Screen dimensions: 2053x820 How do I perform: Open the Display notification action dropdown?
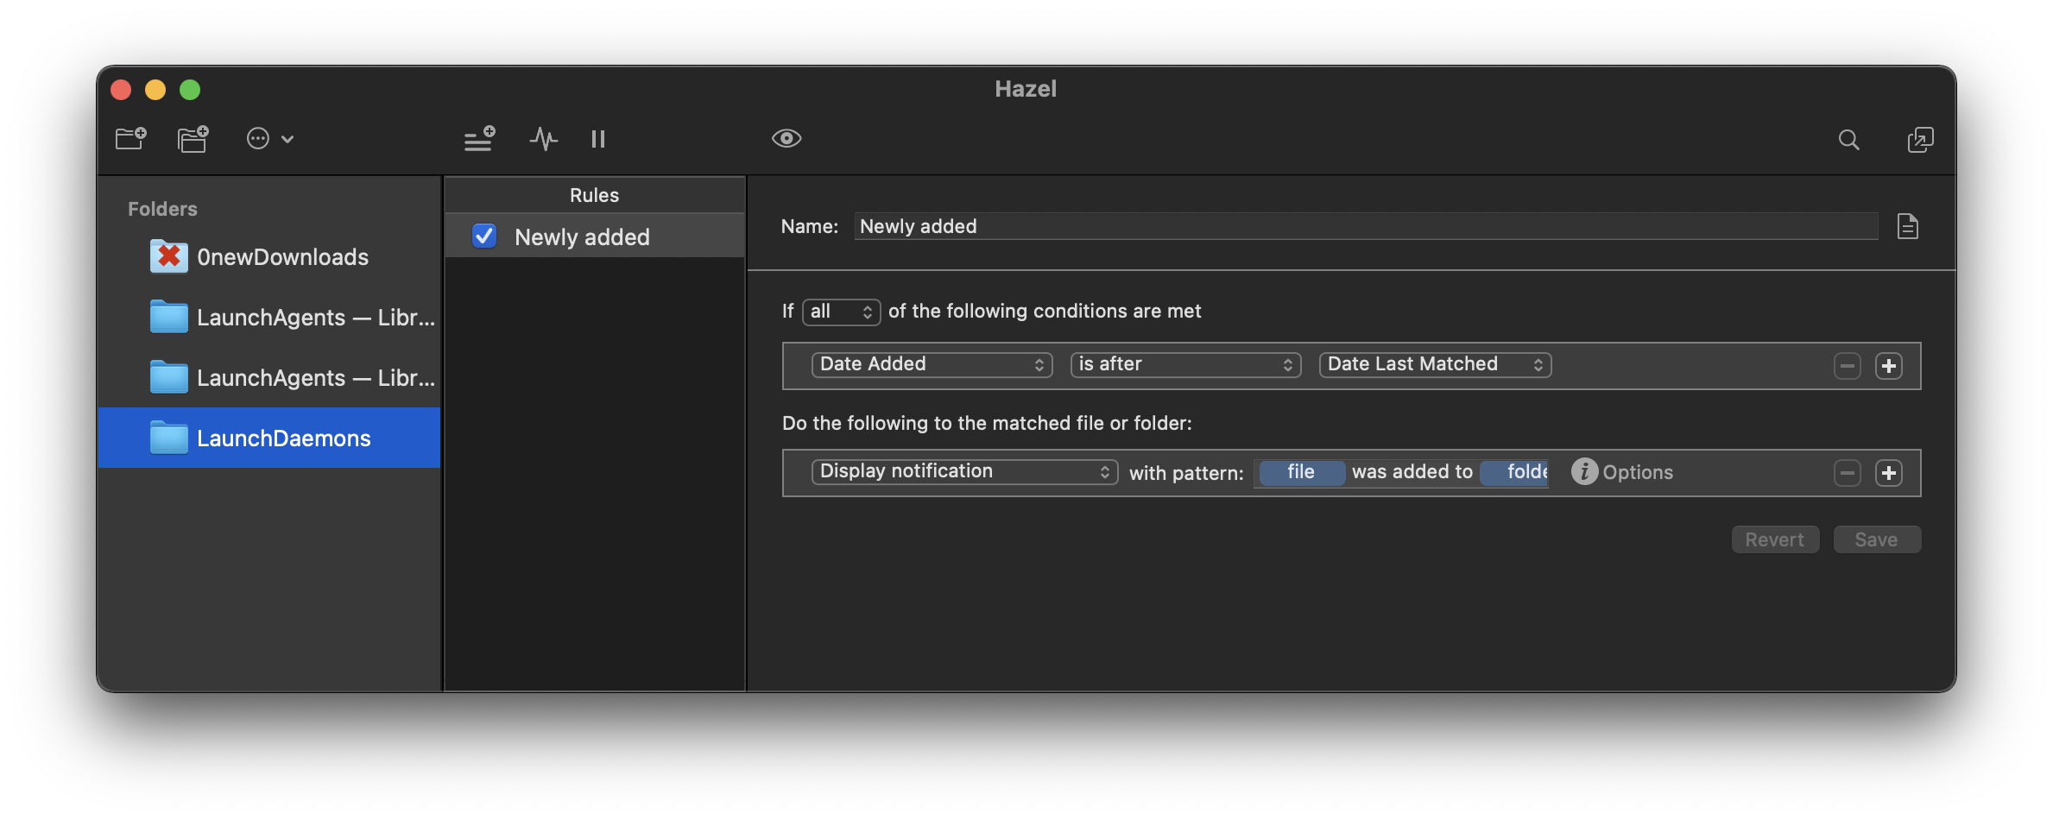tap(963, 472)
